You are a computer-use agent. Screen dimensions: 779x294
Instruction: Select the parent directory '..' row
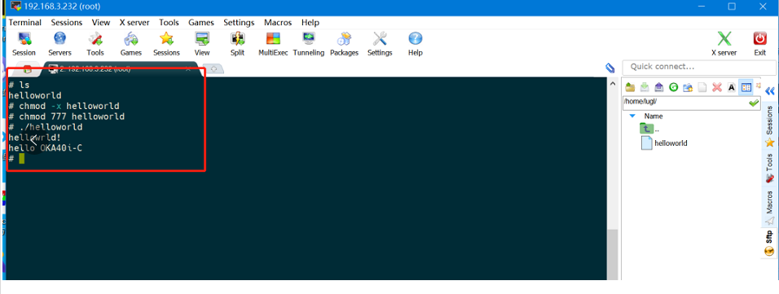[x=649, y=129]
